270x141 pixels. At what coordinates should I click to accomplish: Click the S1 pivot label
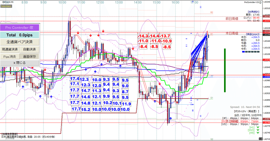tap(212, 98)
